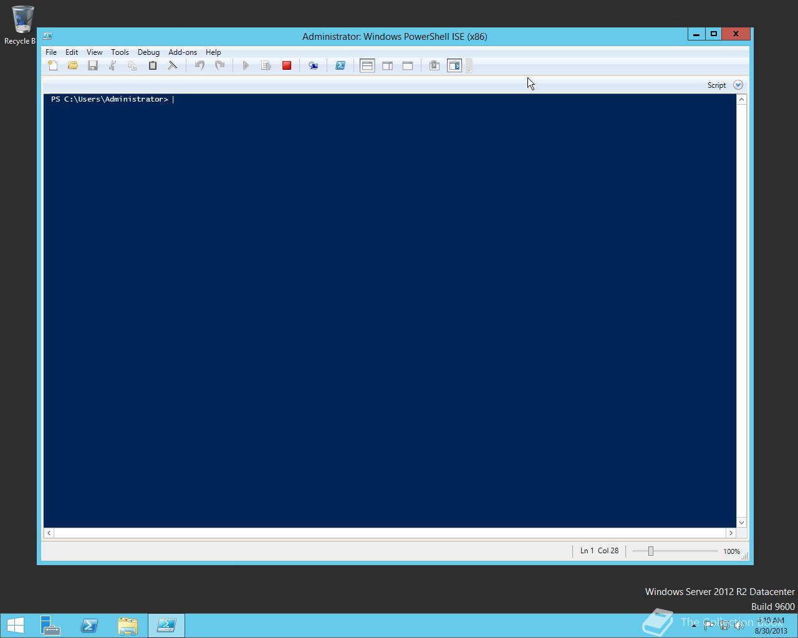Open the Add-ons menu
The width and height of the screenshot is (798, 638).
(x=182, y=52)
